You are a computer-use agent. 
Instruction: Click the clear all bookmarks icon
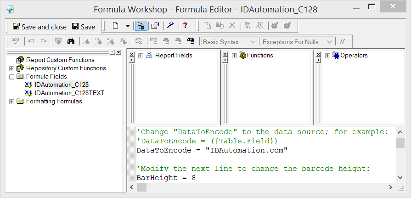click(x=123, y=41)
